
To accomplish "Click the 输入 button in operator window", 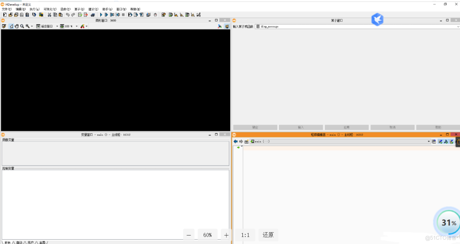I will [x=301, y=127].
